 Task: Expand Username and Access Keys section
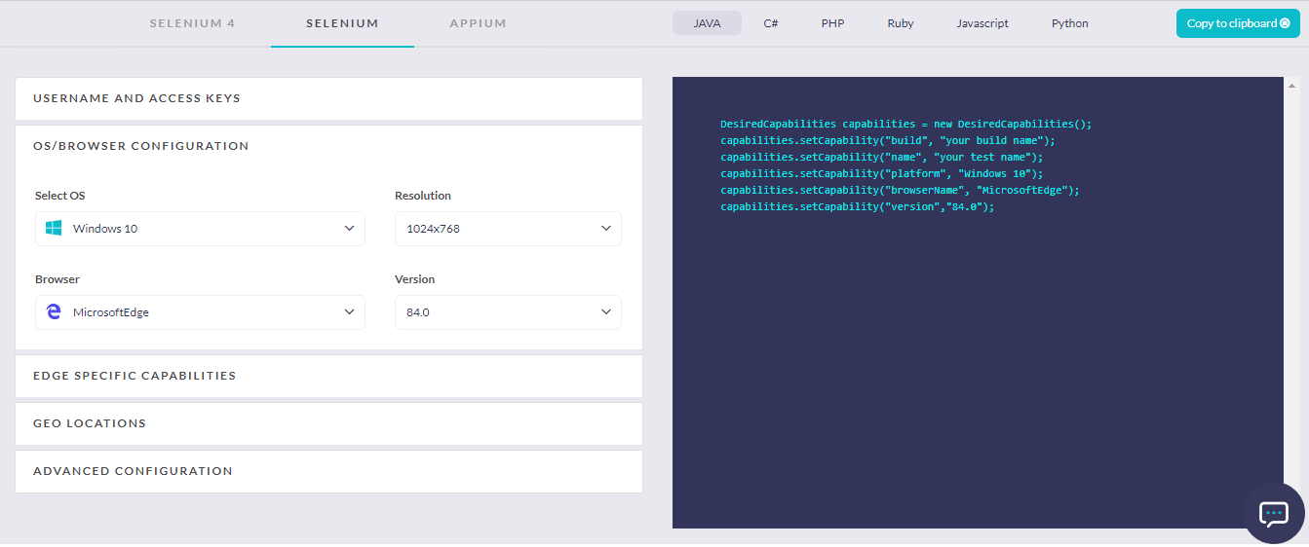pyautogui.click(x=328, y=98)
